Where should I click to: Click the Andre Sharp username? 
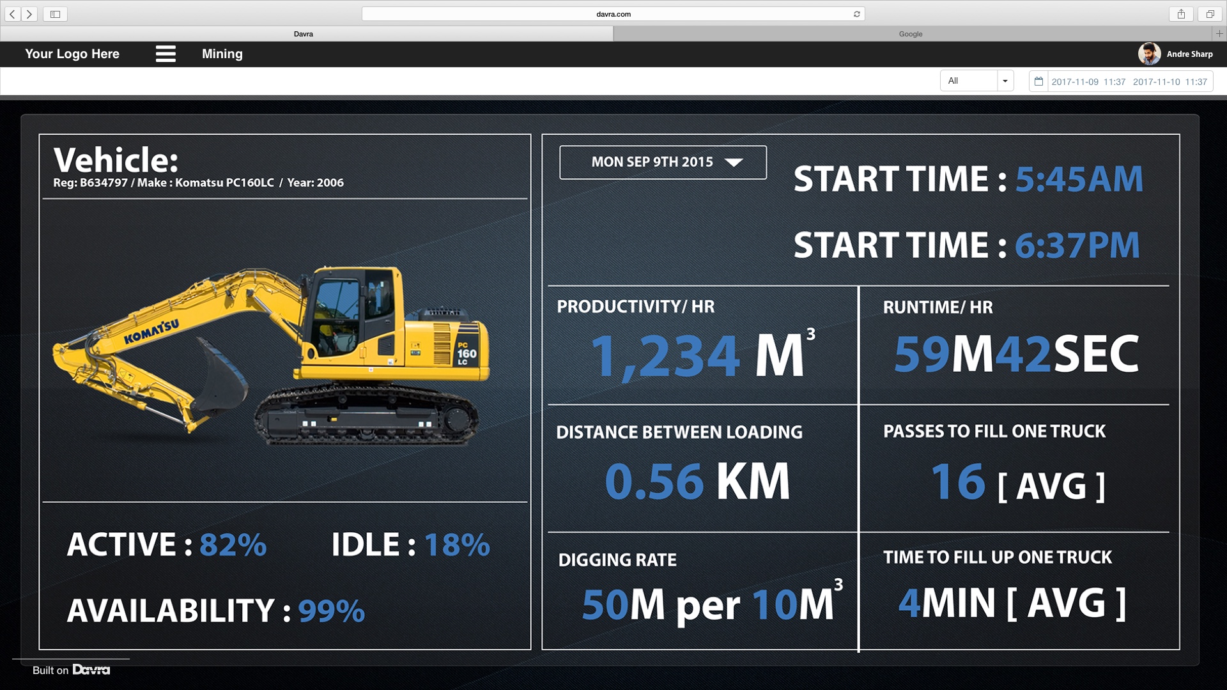[x=1189, y=54]
